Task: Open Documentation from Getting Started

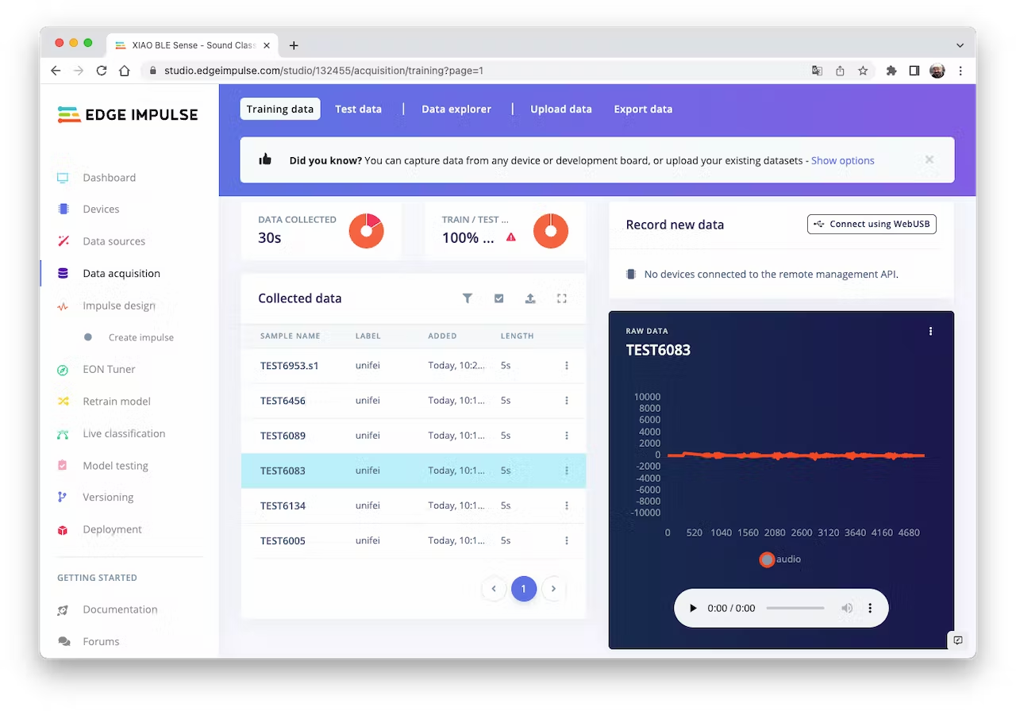Action: 120,609
